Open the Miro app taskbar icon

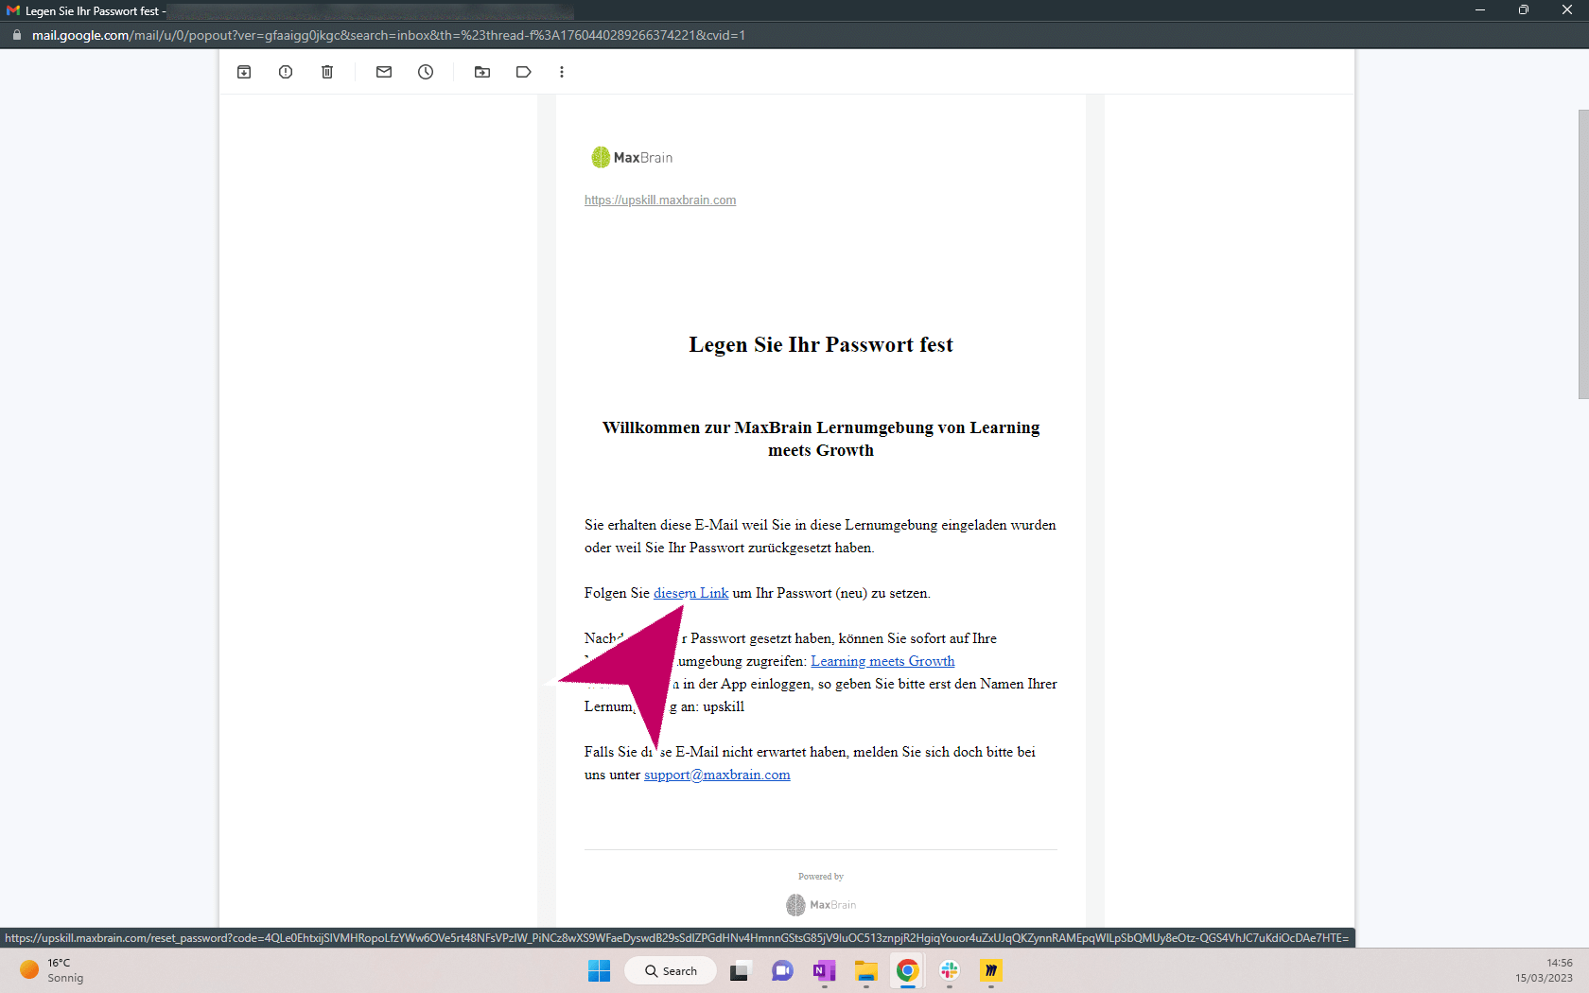point(991,970)
